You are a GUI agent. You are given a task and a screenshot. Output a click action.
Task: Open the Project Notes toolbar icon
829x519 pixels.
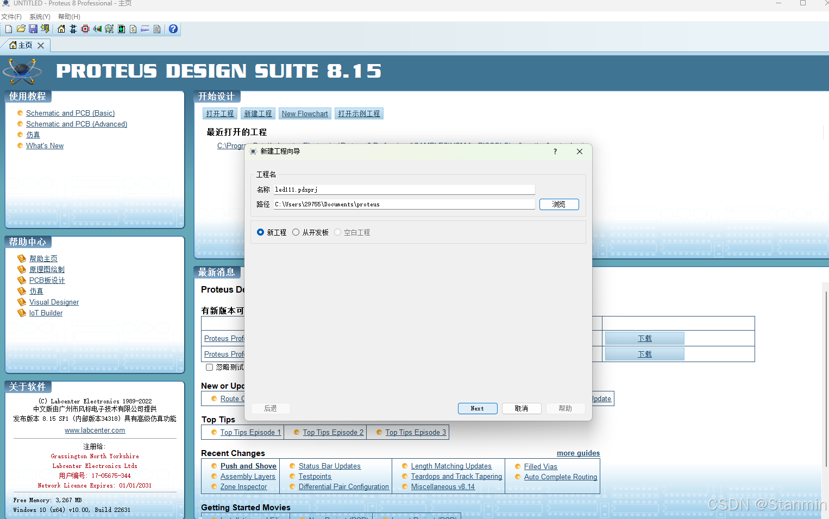click(x=157, y=29)
